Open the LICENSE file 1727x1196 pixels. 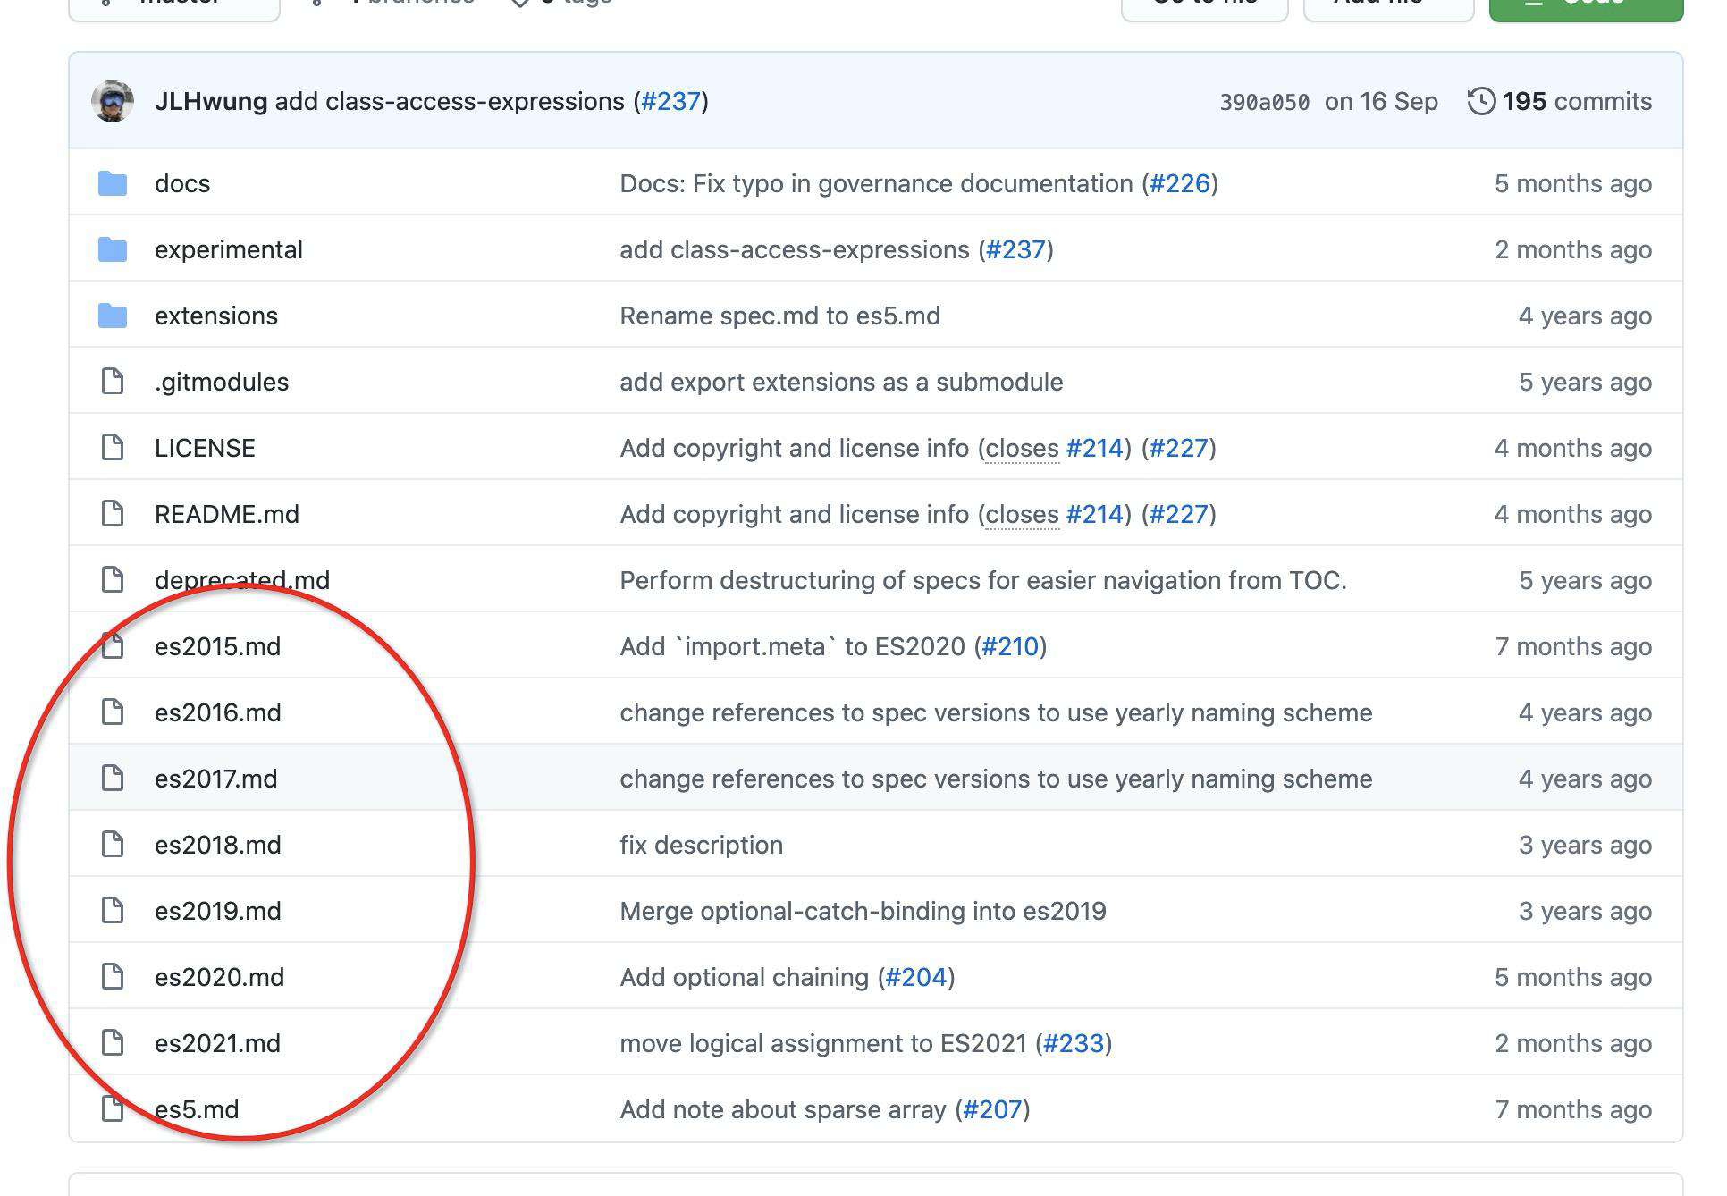(205, 448)
